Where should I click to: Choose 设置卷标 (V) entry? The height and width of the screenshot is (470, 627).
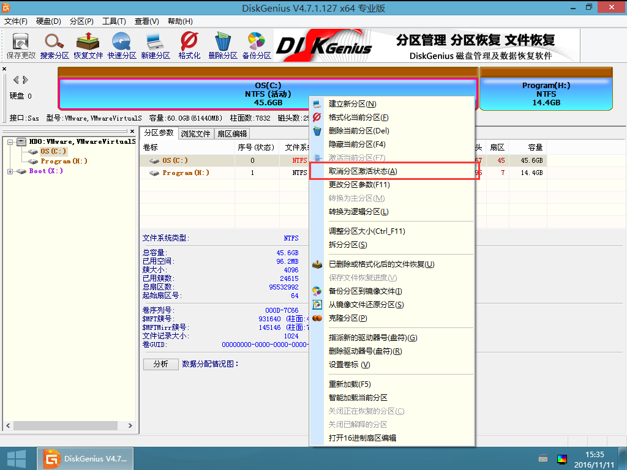(392, 365)
